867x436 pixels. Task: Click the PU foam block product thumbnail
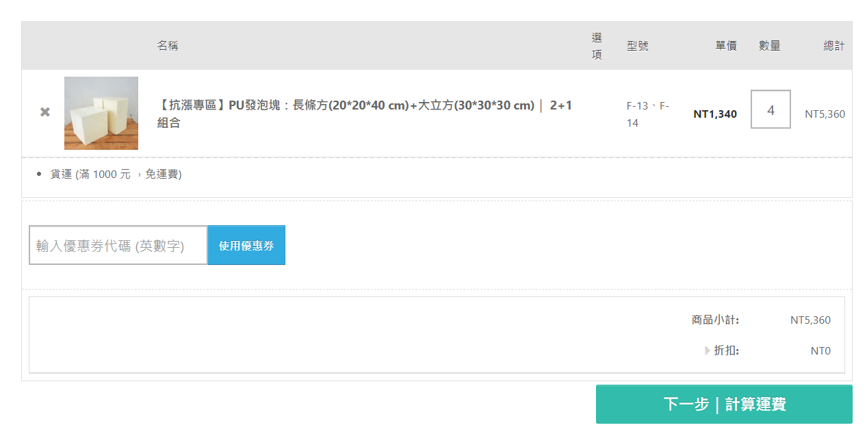[101, 113]
